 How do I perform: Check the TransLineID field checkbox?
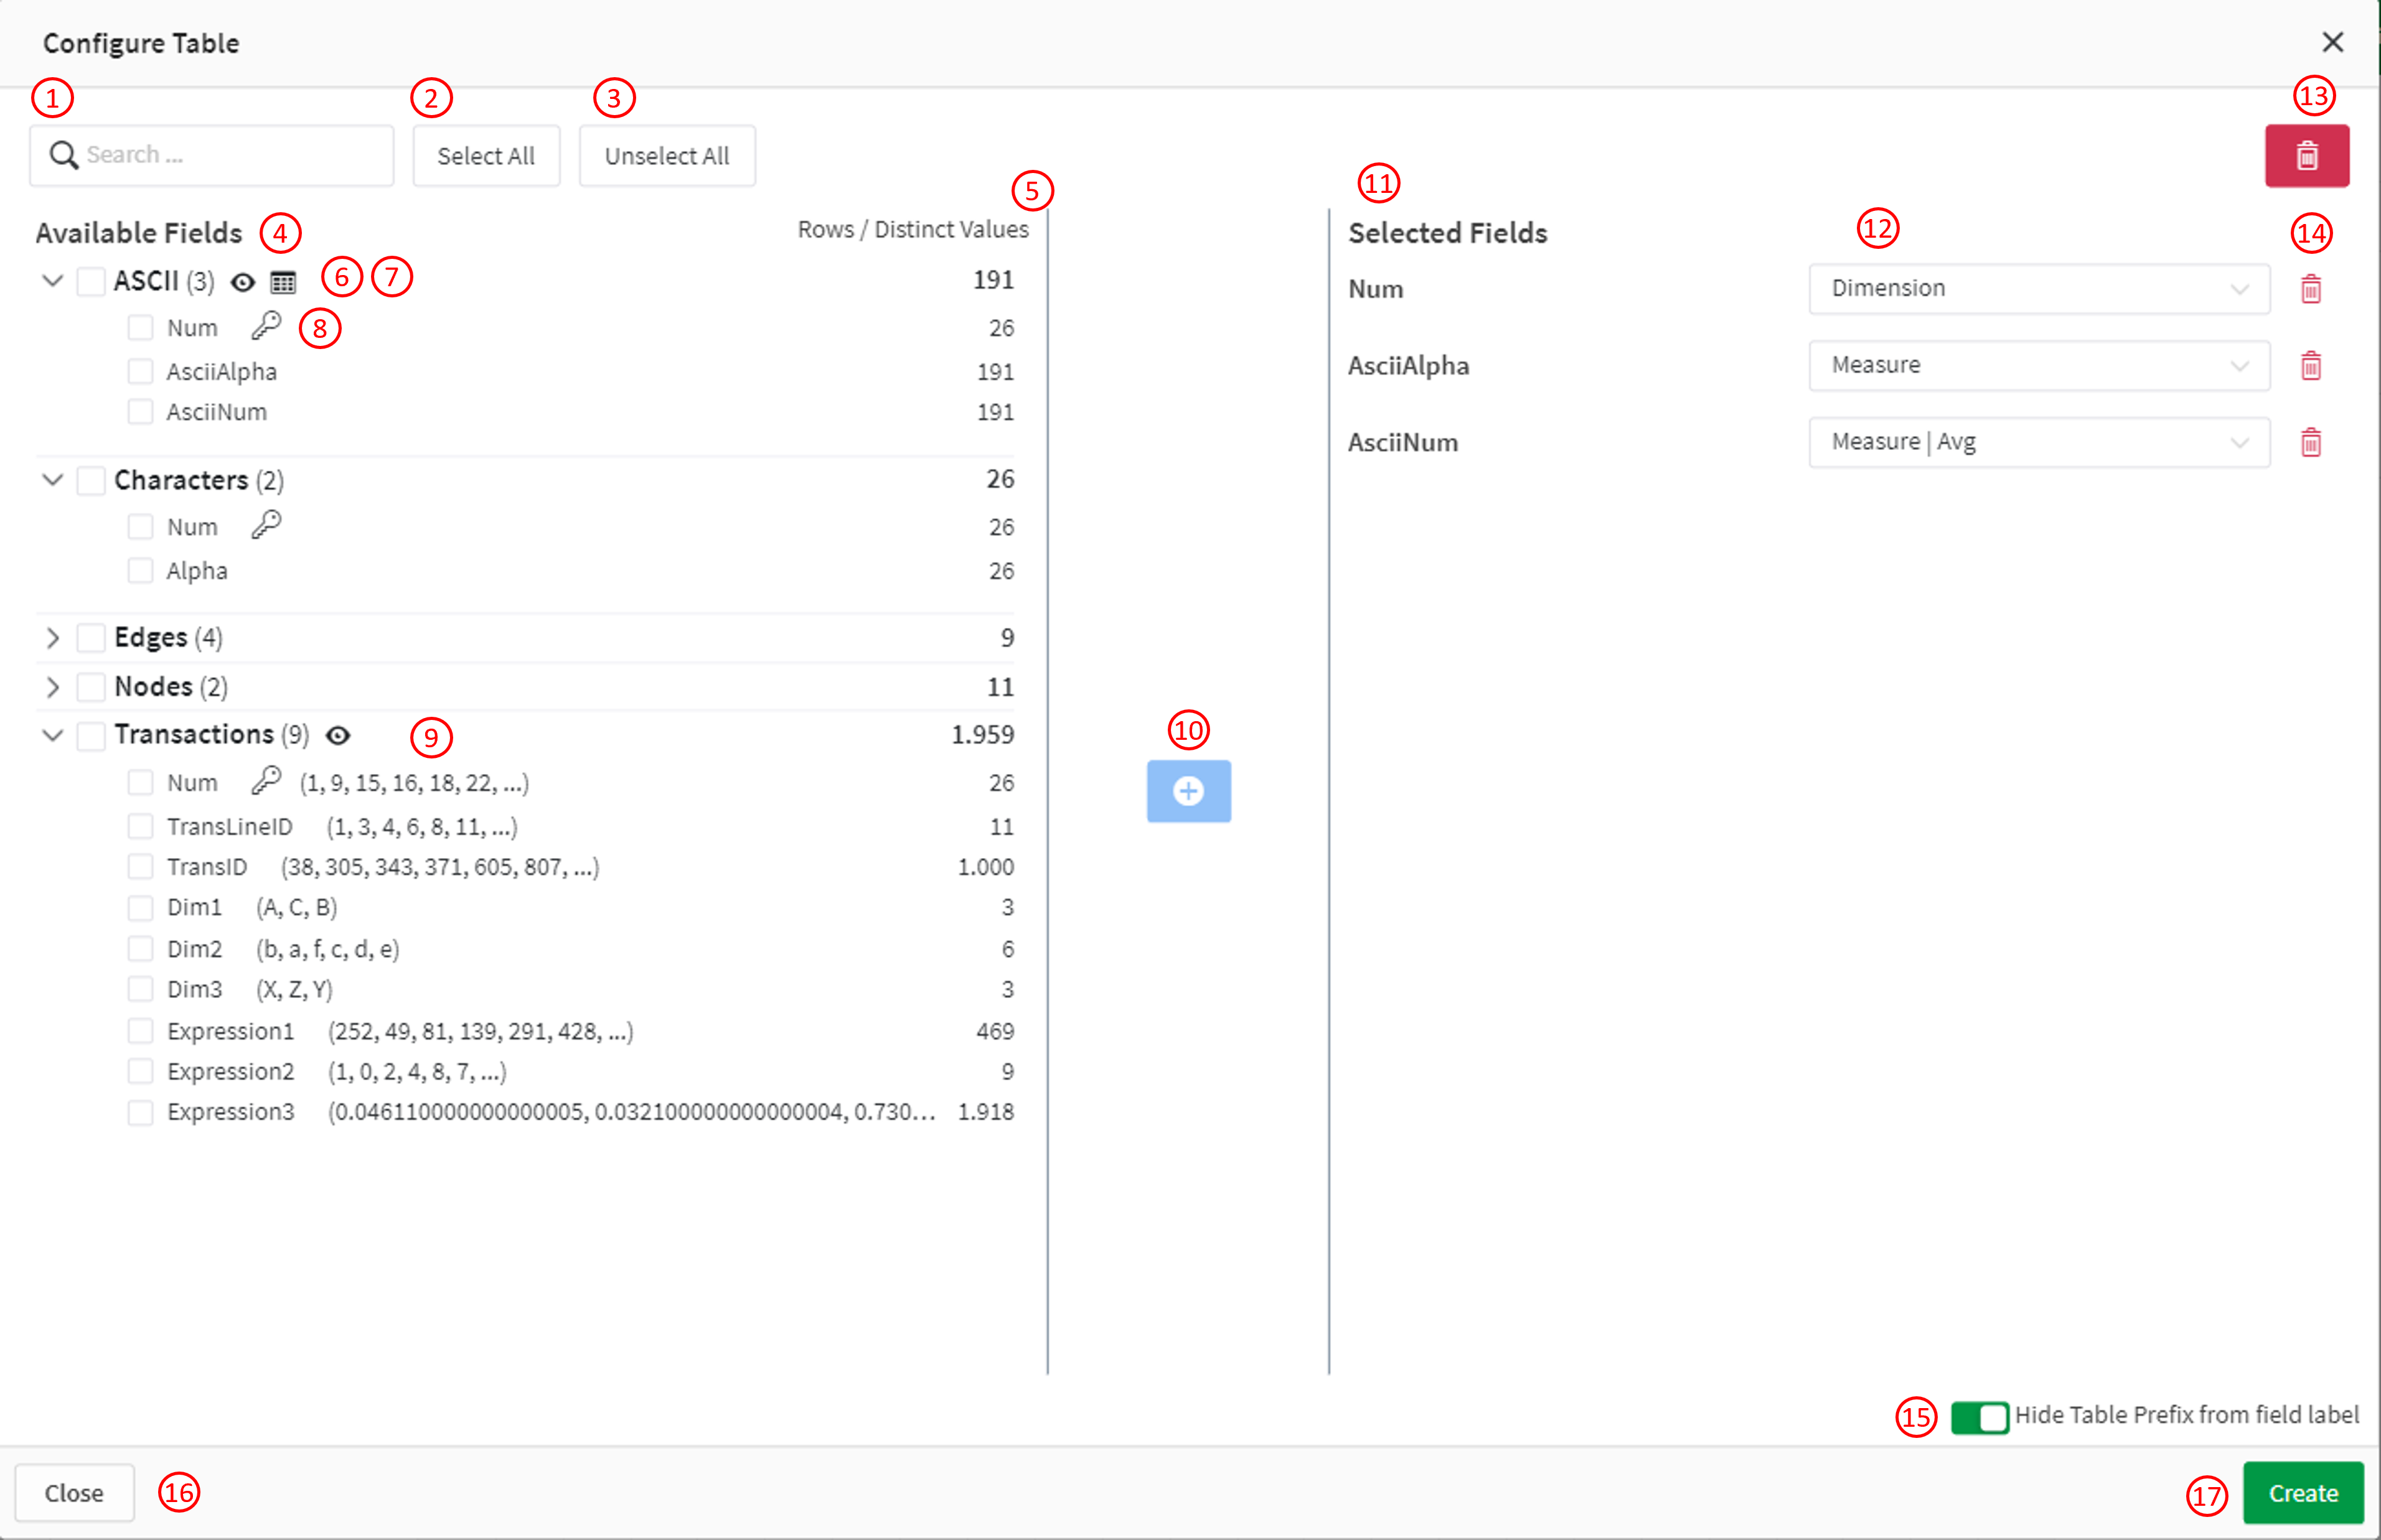[x=140, y=827]
